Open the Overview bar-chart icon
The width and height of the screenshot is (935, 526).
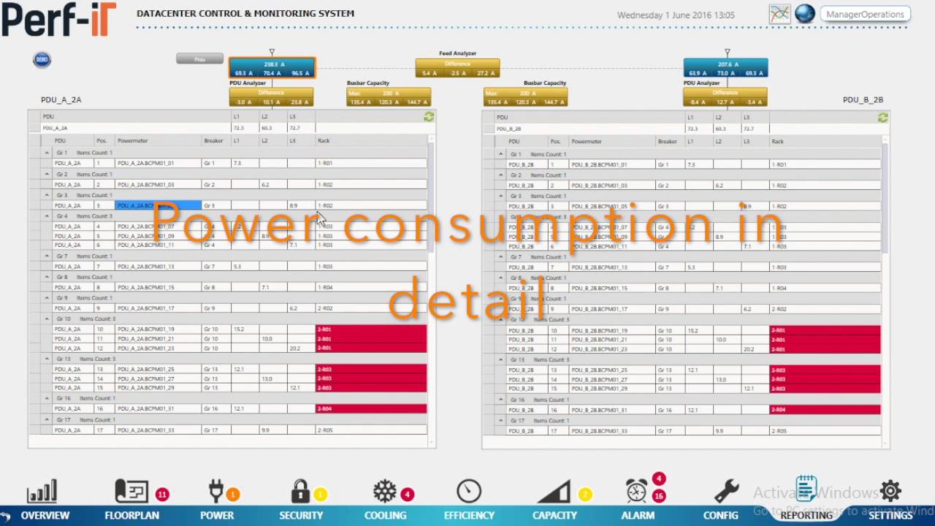point(42,492)
